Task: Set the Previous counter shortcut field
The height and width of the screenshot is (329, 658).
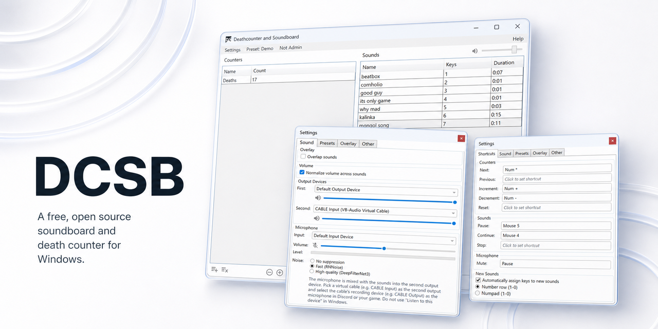Action: click(x=557, y=179)
